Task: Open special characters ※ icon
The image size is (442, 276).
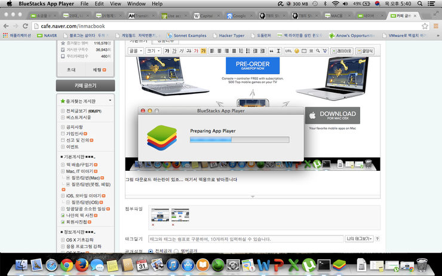Action: [311, 51]
